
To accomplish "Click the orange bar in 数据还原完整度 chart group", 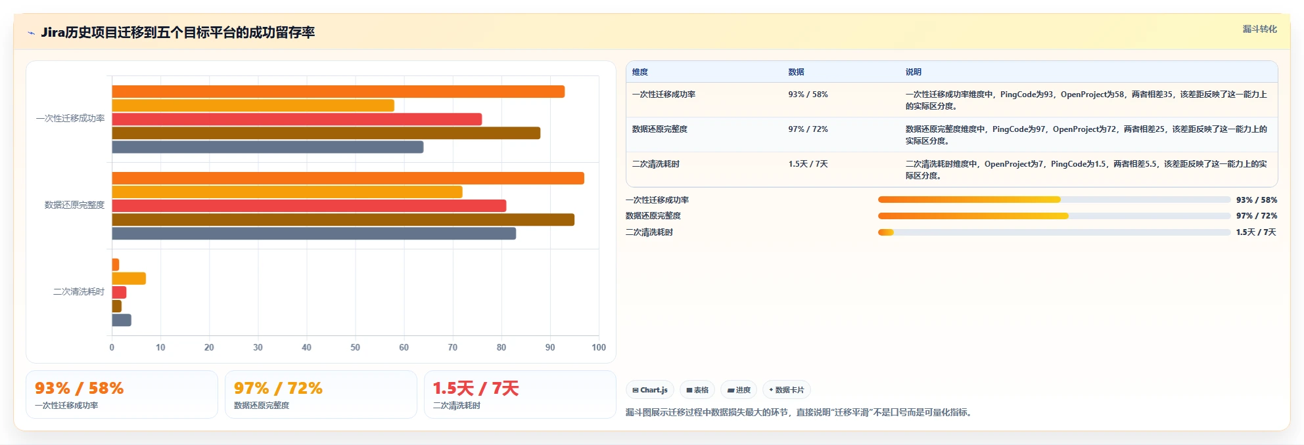I will pos(348,178).
